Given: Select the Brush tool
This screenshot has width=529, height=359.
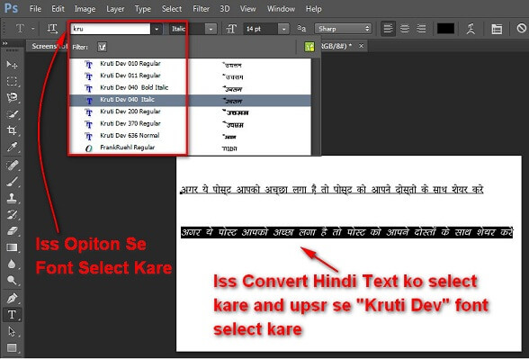Looking at the screenshot, I should click(x=12, y=182).
